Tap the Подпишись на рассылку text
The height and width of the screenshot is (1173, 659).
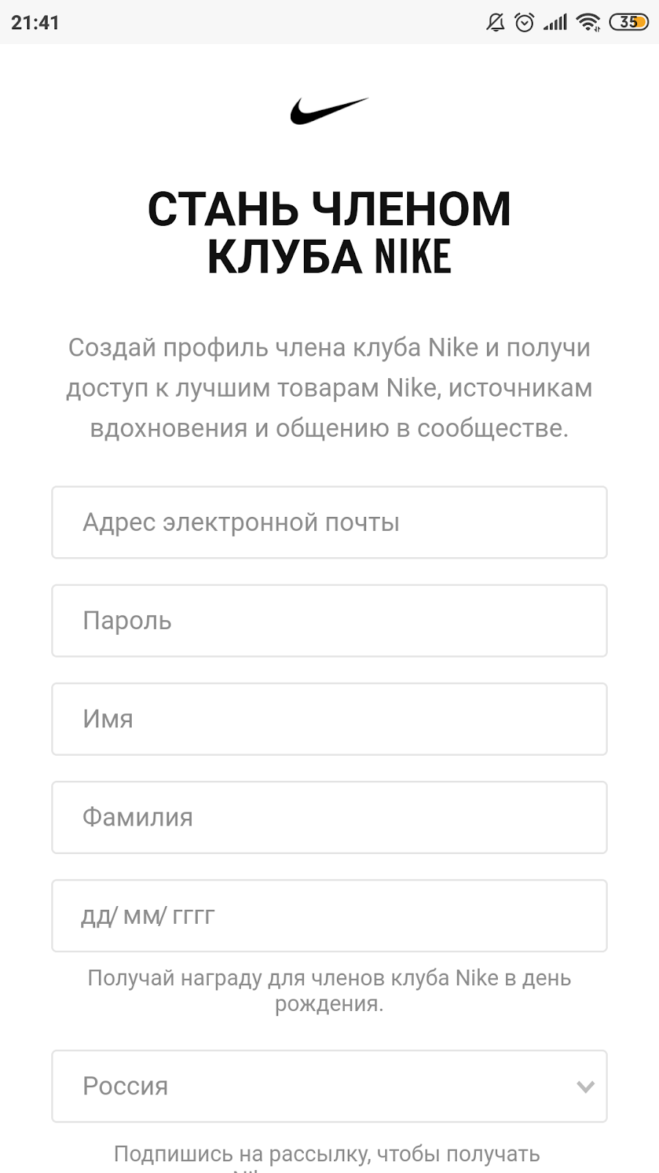click(327, 1154)
